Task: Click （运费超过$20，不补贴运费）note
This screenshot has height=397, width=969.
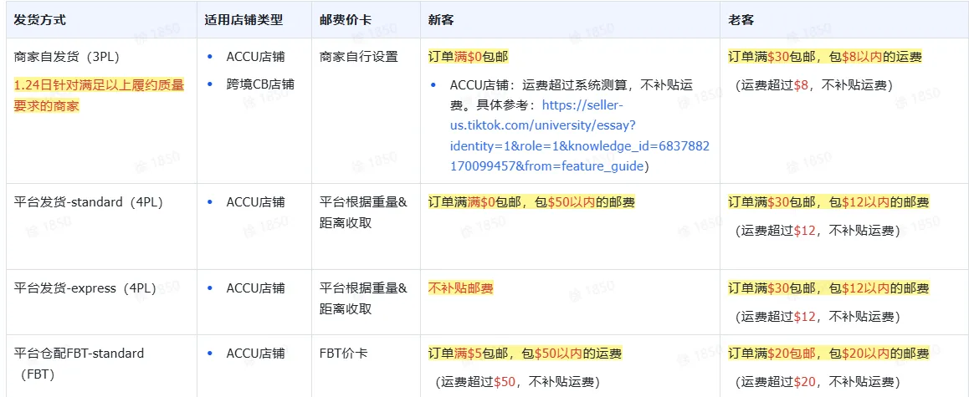Action: coord(817,382)
